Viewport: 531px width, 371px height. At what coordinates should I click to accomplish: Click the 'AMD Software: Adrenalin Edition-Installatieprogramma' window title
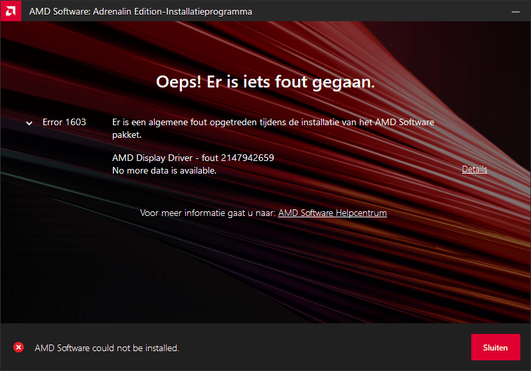pyautogui.click(x=141, y=11)
